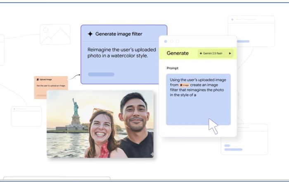Click the blue pill button in filter card
The height and width of the screenshot is (182, 289).
(101, 75)
